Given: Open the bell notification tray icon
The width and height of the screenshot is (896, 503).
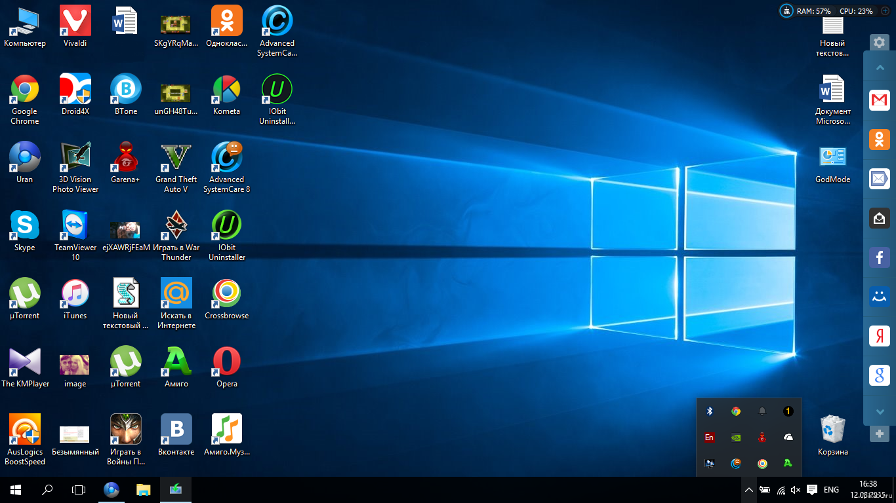Looking at the screenshot, I should tap(762, 411).
